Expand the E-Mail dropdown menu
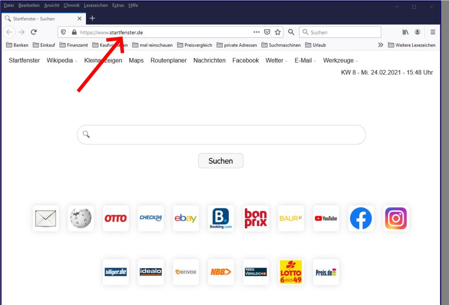This screenshot has width=449, height=305. point(315,61)
